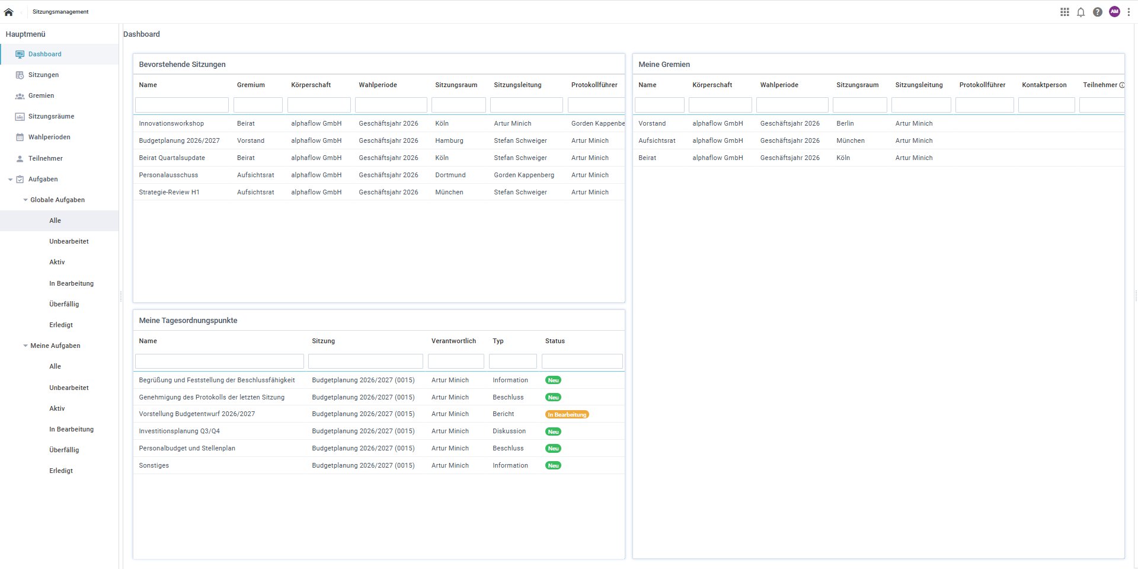1138x569 pixels.
Task: Click the Gremien people icon
Action: [20, 96]
